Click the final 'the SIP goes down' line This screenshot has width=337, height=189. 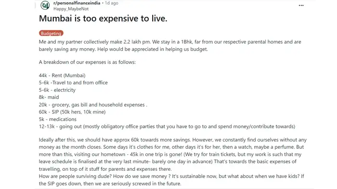pyautogui.click(x=110, y=183)
